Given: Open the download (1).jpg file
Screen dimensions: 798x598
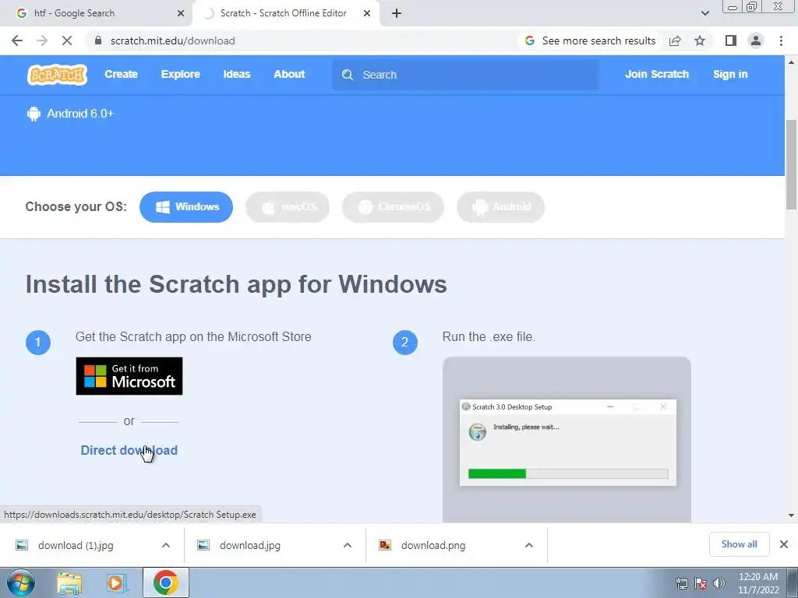Looking at the screenshot, I should coord(76,545).
